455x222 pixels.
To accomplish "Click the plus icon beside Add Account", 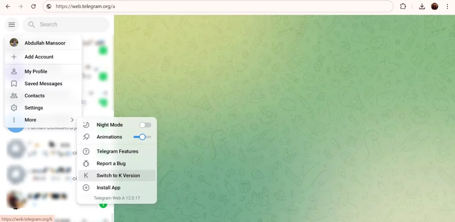I will (x=14, y=57).
